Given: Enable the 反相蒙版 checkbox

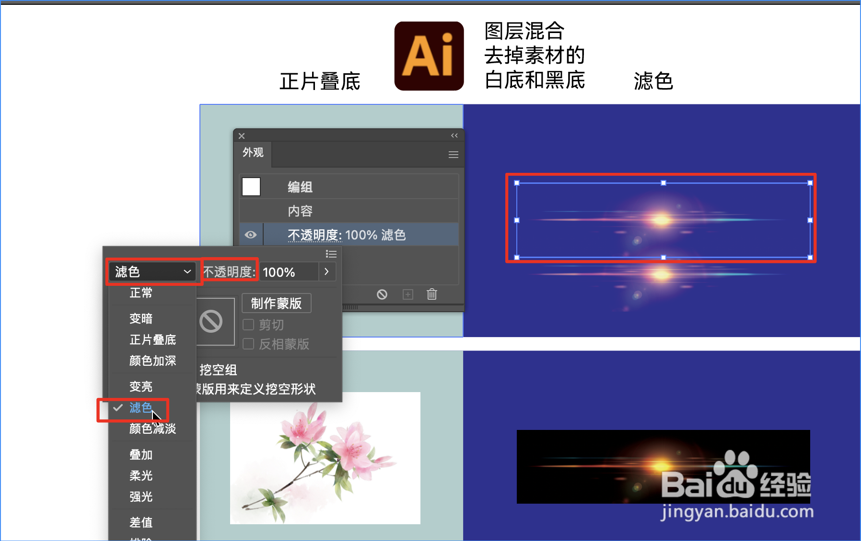Looking at the screenshot, I should (248, 344).
